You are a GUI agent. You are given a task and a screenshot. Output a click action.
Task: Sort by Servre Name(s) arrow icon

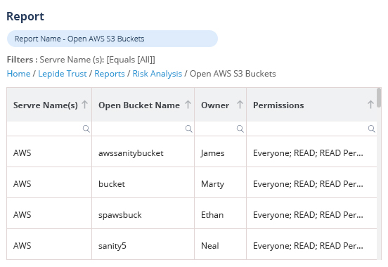click(x=84, y=105)
